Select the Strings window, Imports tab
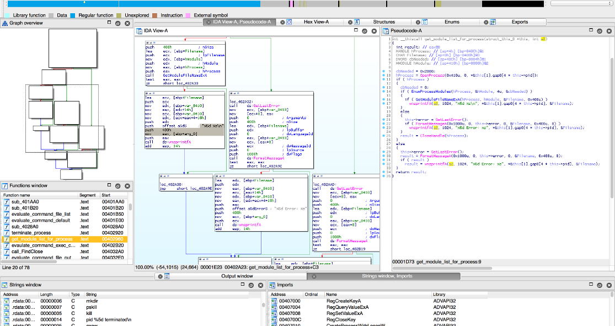615x326 pixels. [x=386, y=276]
